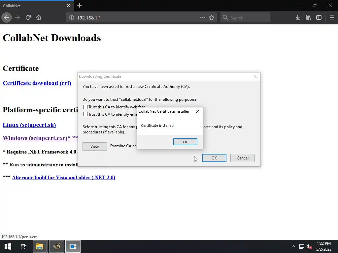Close the CollabNet browser tab
The image size is (338, 253).
(68, 6)
